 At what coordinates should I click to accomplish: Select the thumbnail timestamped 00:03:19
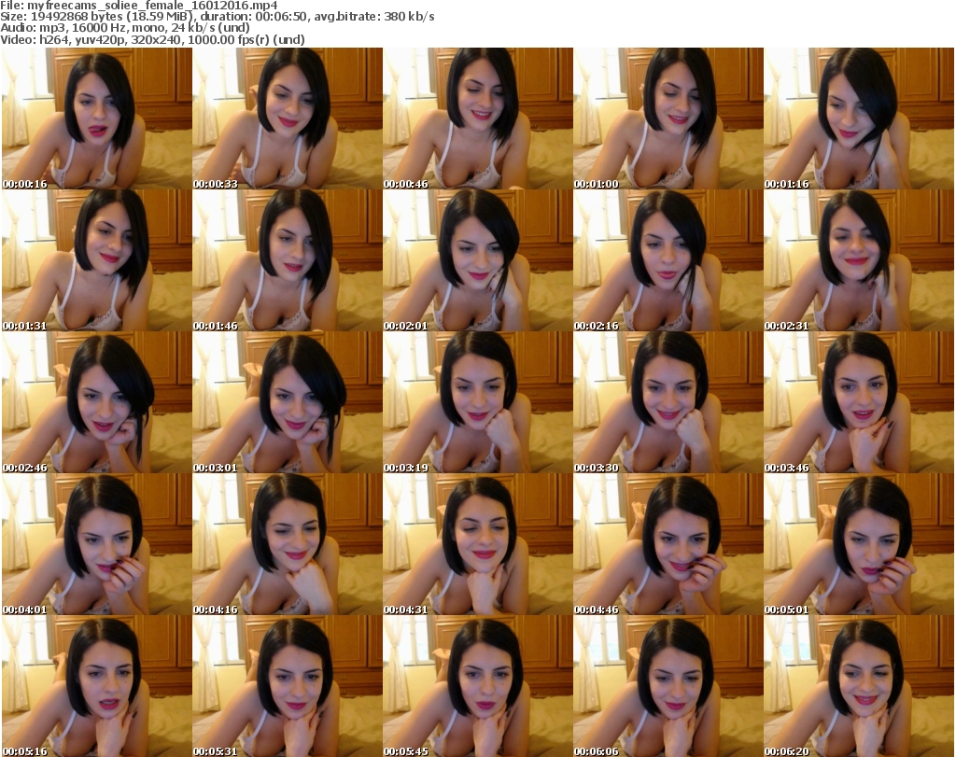[x=478, y=402]
